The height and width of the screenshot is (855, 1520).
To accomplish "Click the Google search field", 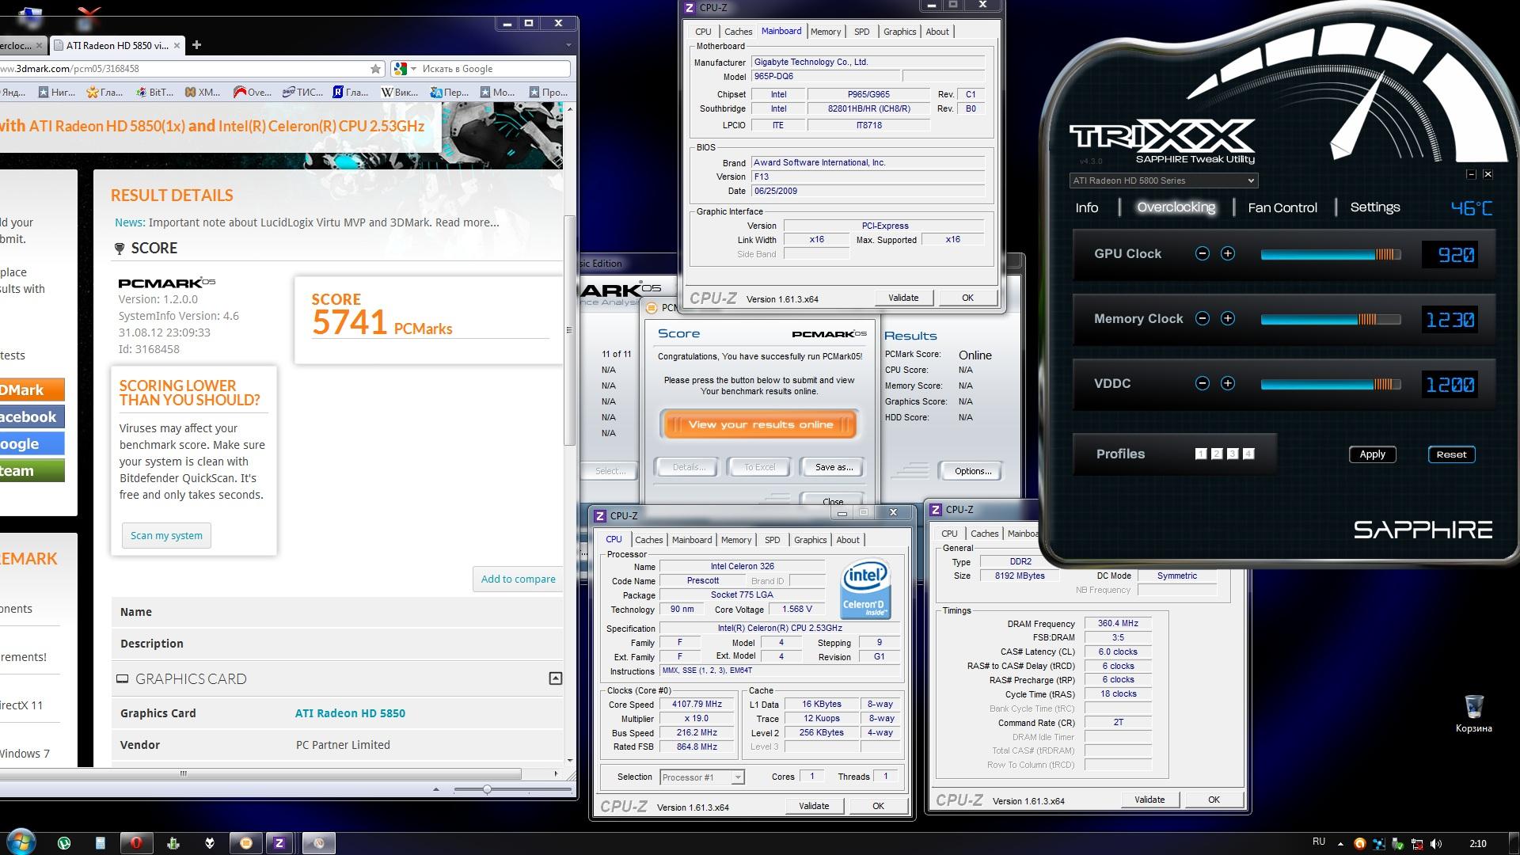I will [494, 69].
